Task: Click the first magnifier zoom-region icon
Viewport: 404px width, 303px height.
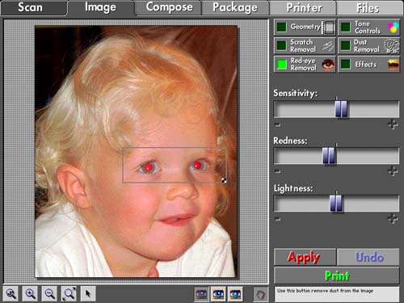Action: [x=11, y=293]
